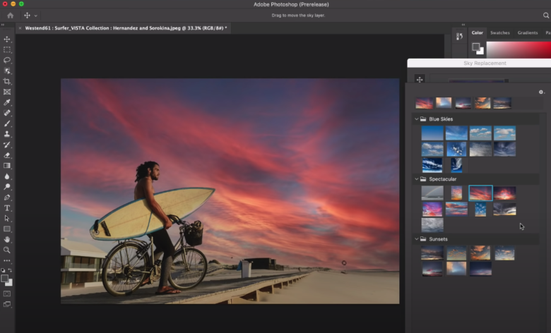Collapse the Sunsets sky group

pyautogui.click(x=416, y=239)
